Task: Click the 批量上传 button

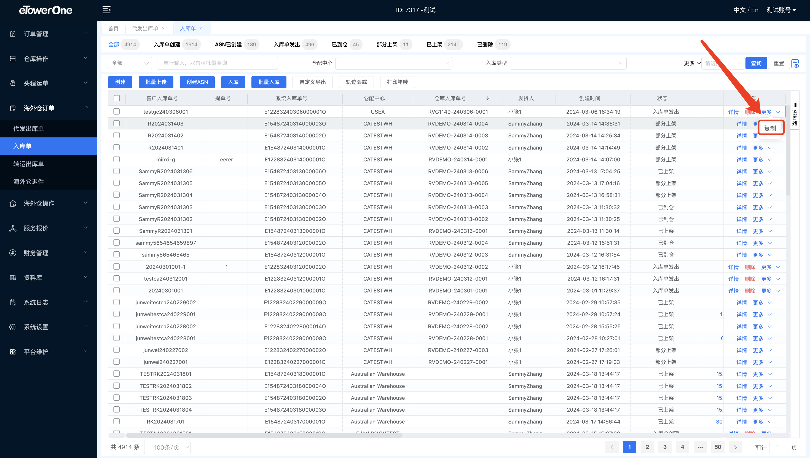Action: 156,82
